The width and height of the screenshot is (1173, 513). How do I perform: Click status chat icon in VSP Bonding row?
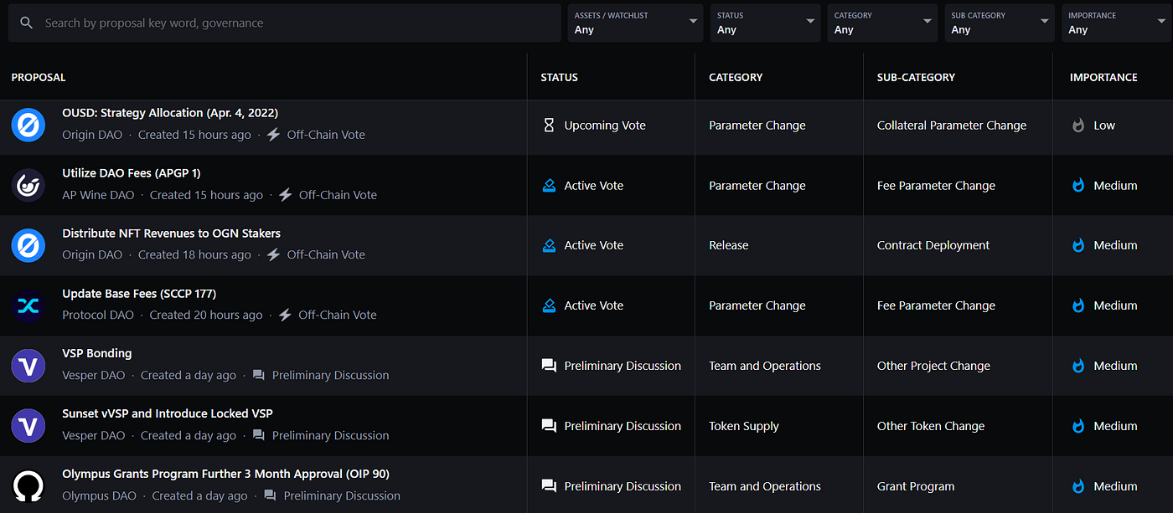coord(549,366)
